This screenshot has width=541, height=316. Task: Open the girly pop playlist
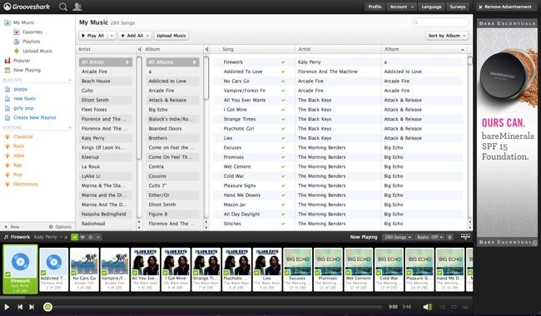(23, 108)
